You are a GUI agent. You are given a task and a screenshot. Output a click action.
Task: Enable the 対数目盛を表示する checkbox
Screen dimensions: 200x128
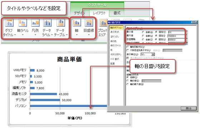click(x=128, y=50)
